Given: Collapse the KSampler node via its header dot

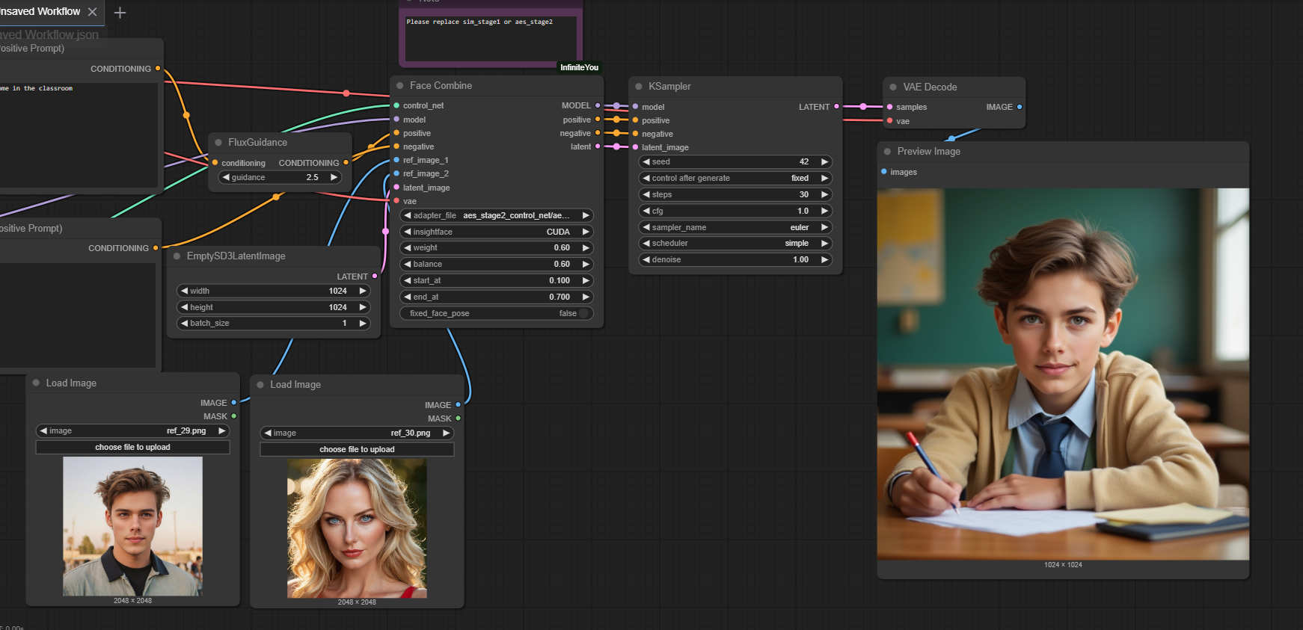Looking at the screenshot, I should click(639, 87).
